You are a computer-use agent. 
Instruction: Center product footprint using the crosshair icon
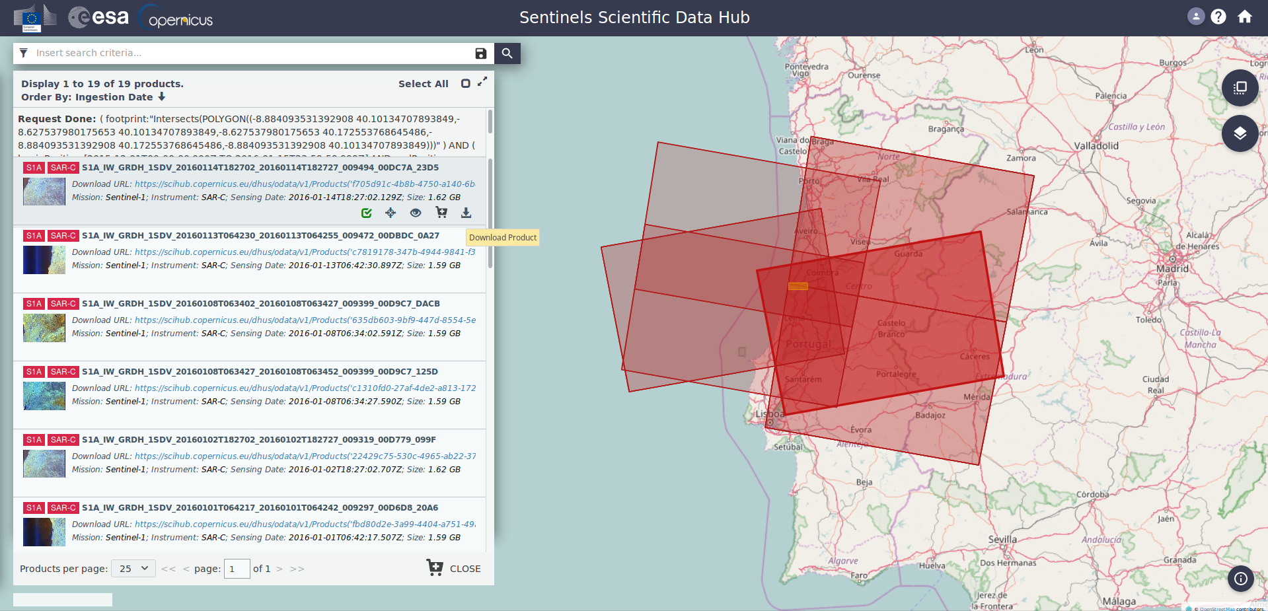391,213
